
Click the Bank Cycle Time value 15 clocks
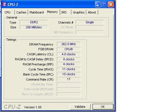pyautogui.click(x=69, y=74)
